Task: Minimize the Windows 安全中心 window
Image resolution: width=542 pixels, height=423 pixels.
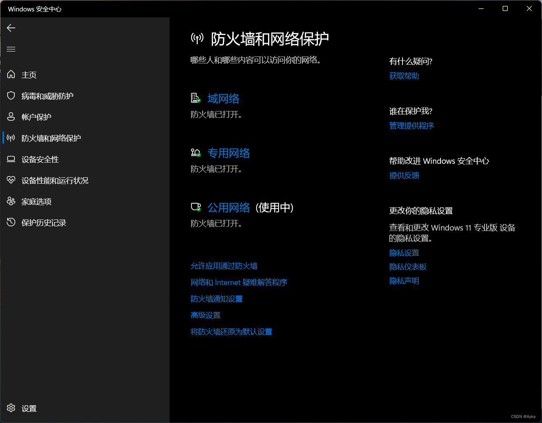Action: (x=481, y=8)
